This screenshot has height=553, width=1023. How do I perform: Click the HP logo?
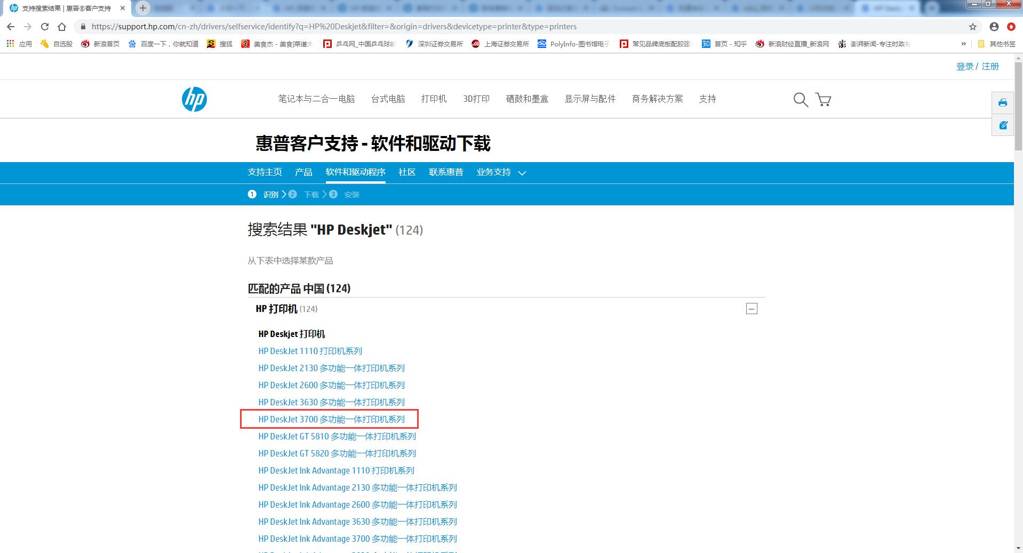point(194,99)
